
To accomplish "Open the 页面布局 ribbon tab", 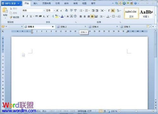I will click(x=46, y=3).
